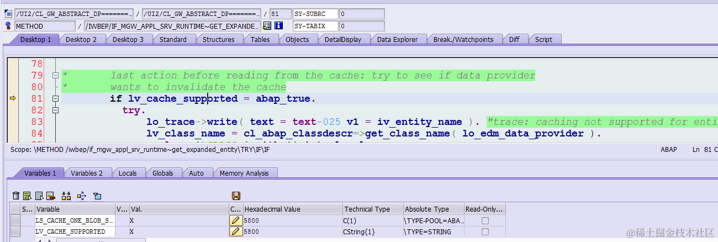Click the LV_CACHE_SUPPORTED variable name cell
The image size is (718, 242).
pos(75,232)
